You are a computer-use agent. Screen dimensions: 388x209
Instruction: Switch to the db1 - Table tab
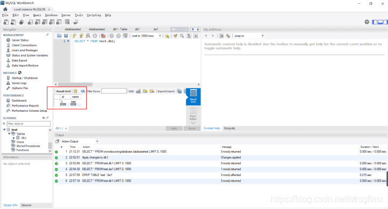tap(120, 29)
